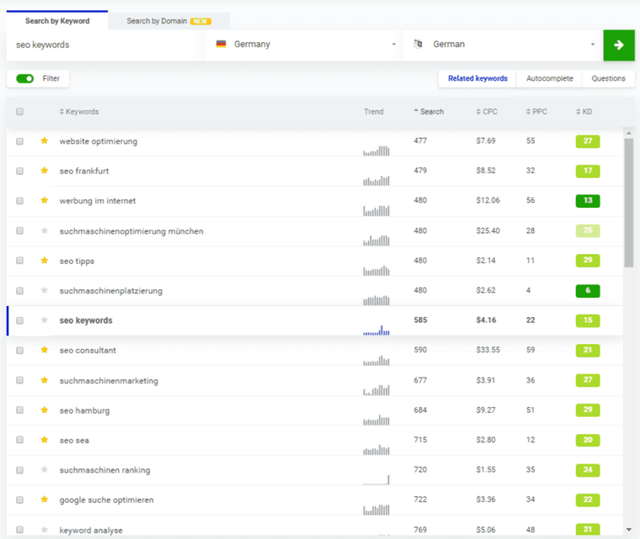
Task: Tick checkbox for website optimierung
Action: [19, 141]
